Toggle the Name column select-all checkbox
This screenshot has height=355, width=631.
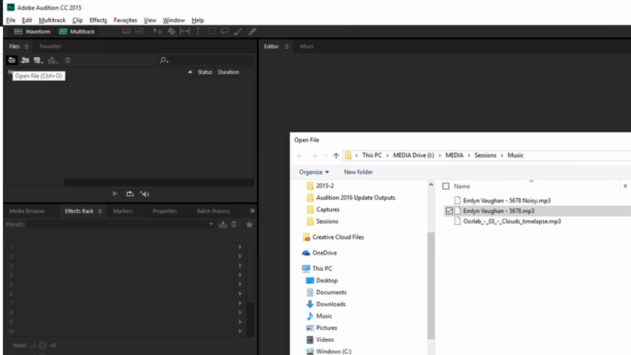point(446,186)
